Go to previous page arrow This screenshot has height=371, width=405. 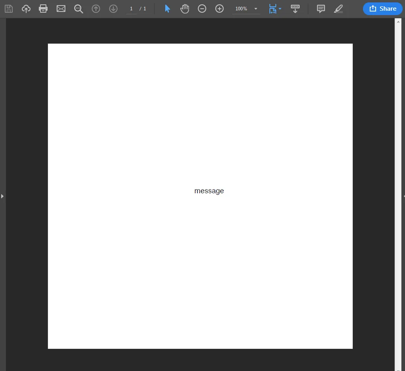tap(96, 9)
